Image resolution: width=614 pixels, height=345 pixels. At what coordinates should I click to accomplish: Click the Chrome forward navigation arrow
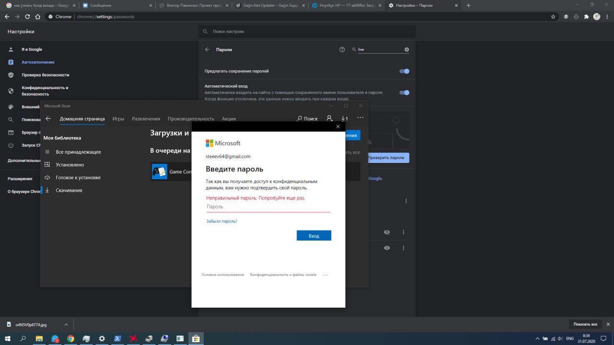click(x=17, y=16)
